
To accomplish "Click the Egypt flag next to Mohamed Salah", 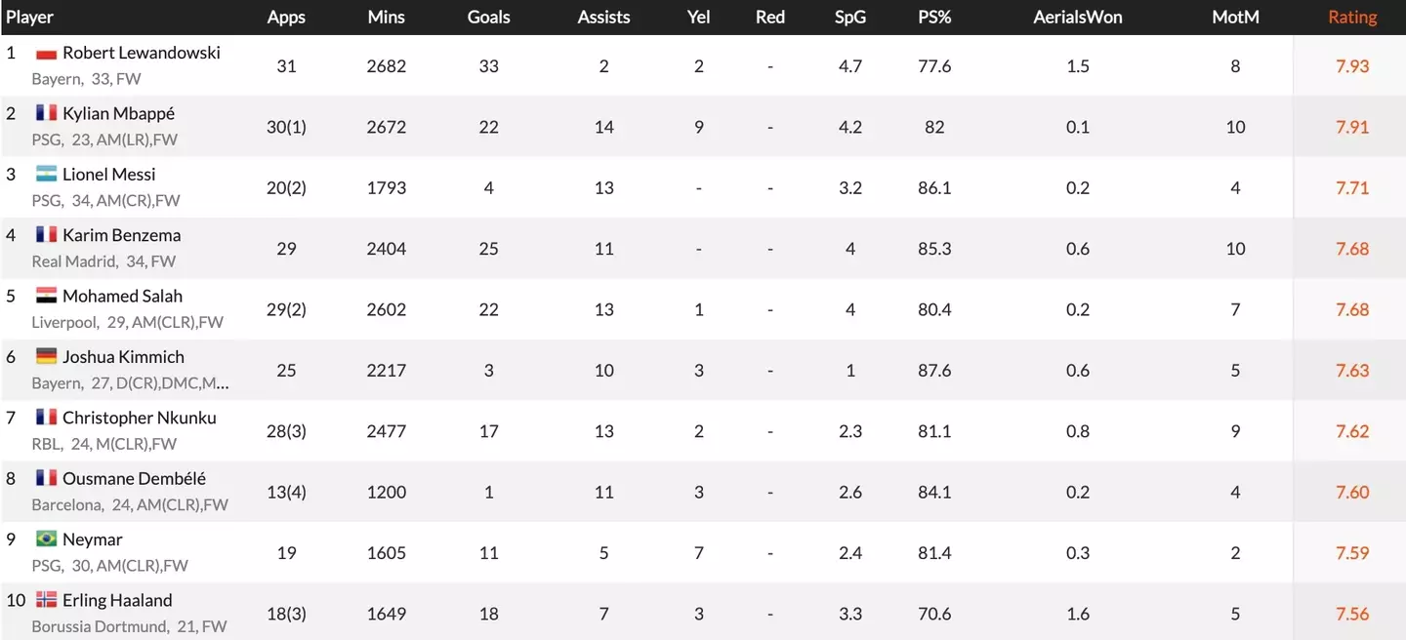I will [46, 297].
